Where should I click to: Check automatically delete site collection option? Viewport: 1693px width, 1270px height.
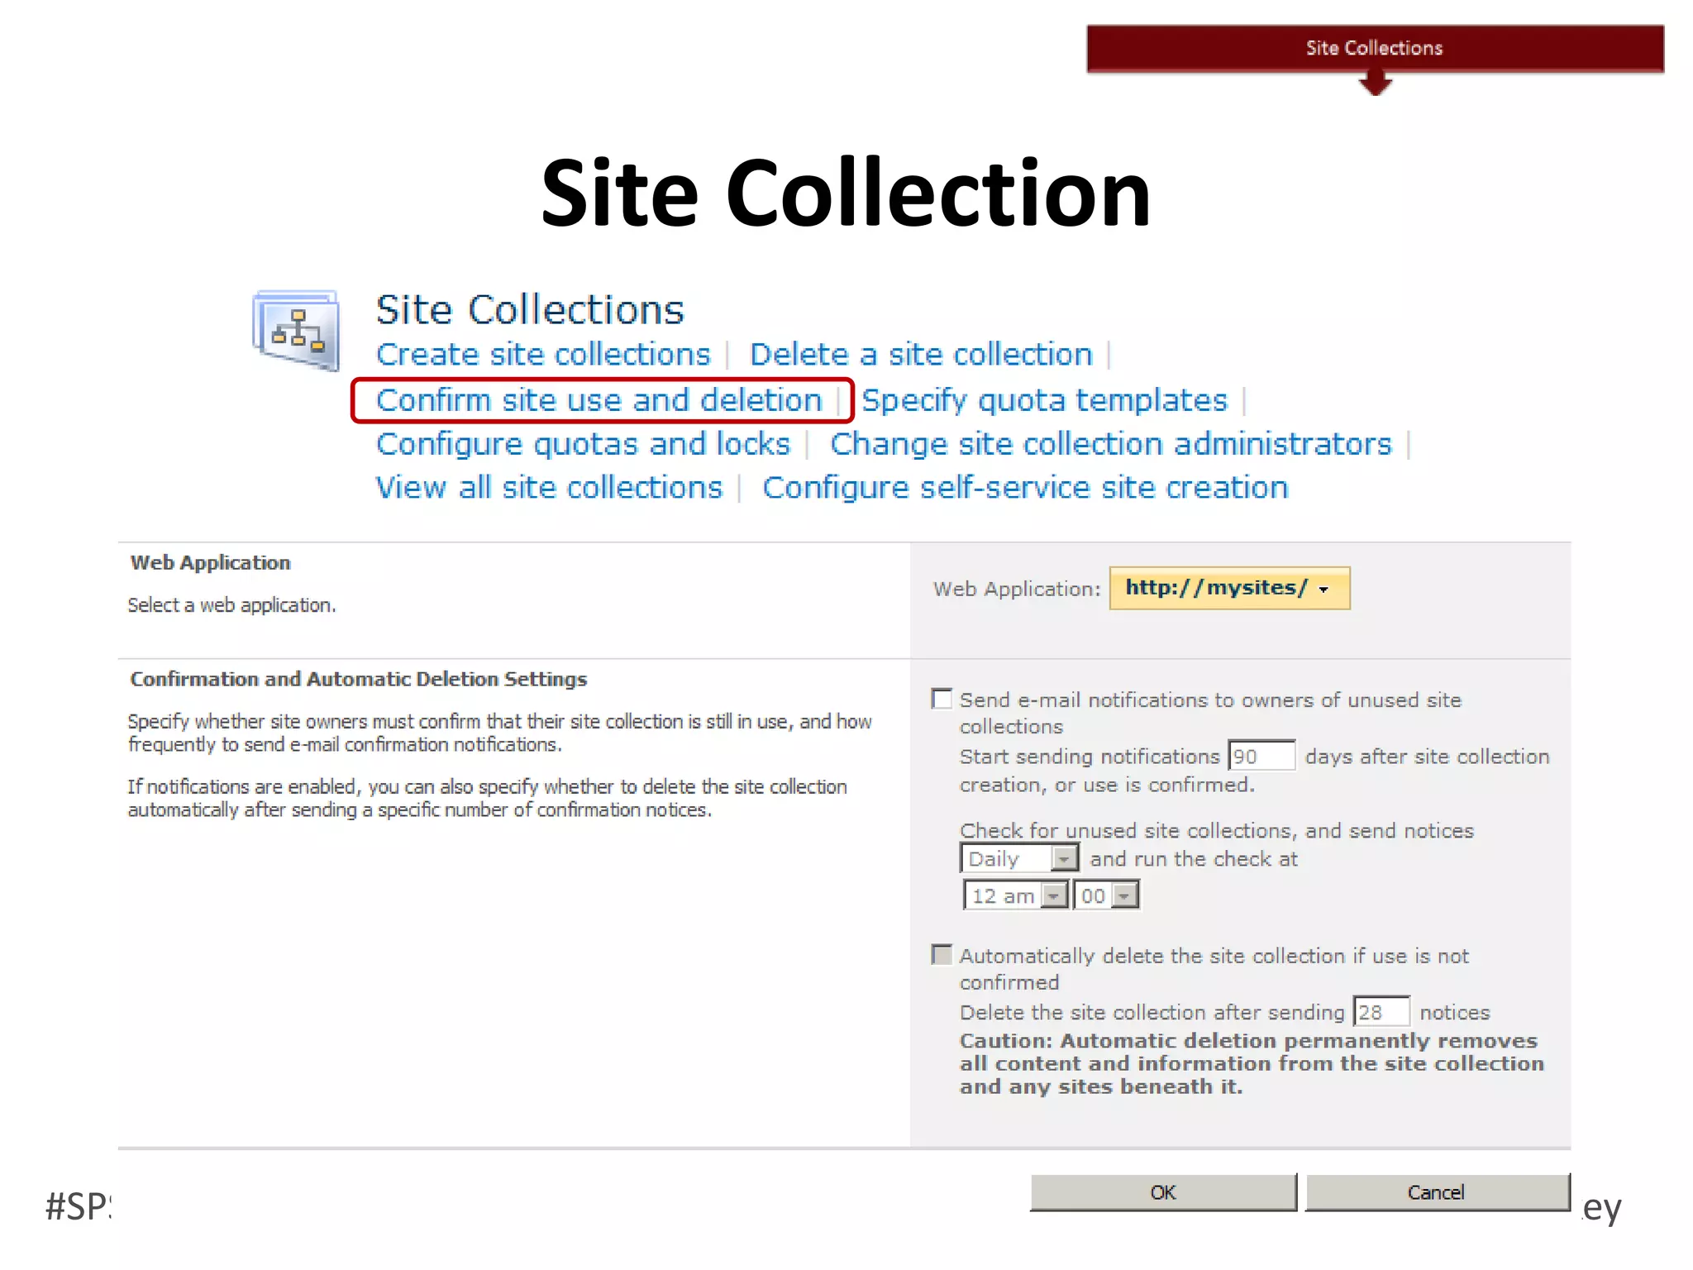pyautogui.click(x=942, y=955)
